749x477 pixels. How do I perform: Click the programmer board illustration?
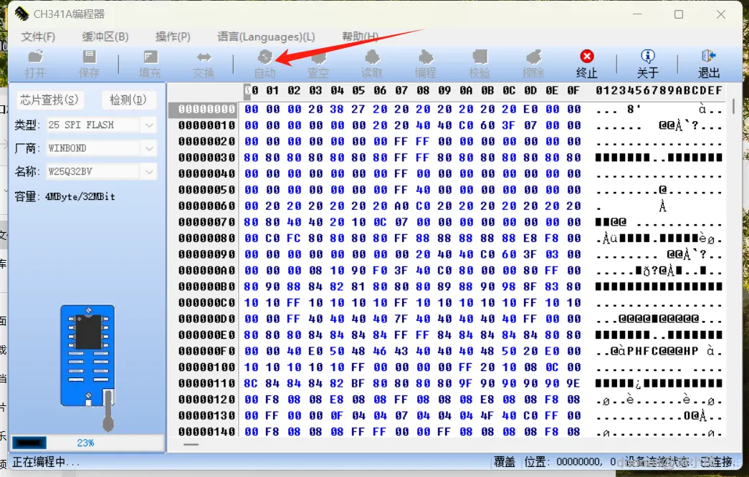click(88, 355)
